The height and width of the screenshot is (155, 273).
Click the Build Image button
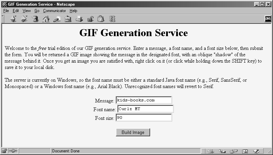pos(133,132)
